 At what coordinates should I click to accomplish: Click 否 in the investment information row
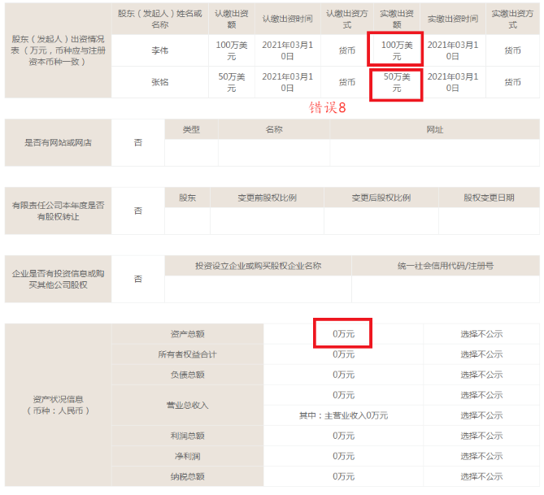click(138, 280)
